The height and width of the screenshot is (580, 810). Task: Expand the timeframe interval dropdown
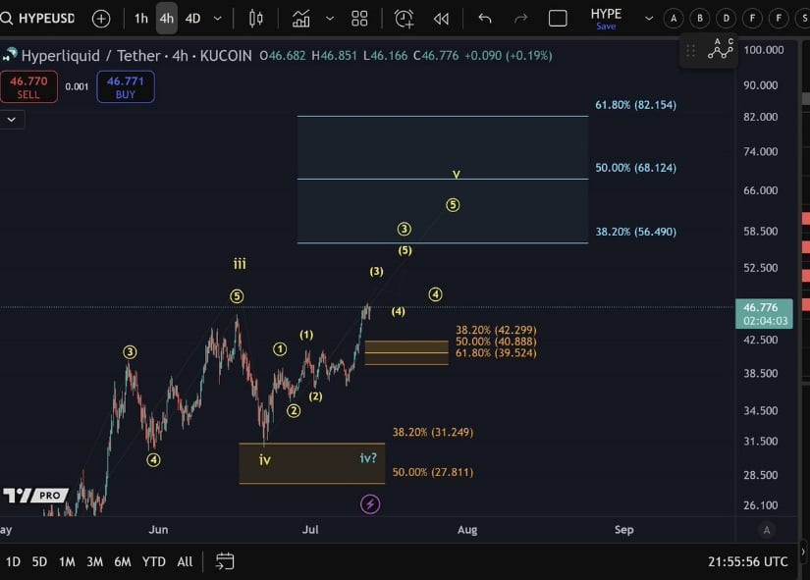218,19
